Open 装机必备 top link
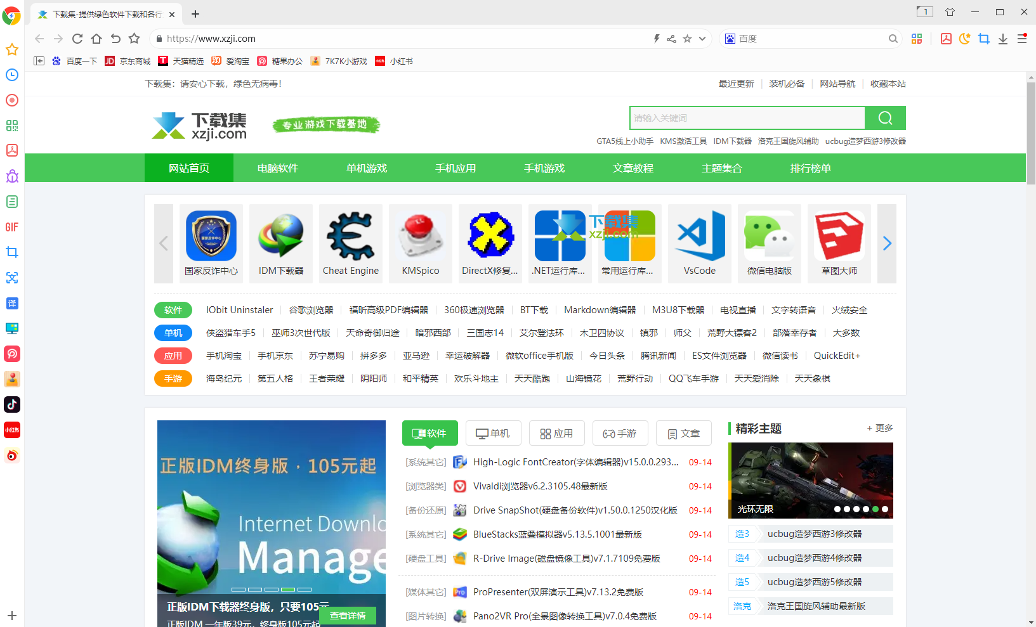The image size is (1036, 627). coord(787,84)
